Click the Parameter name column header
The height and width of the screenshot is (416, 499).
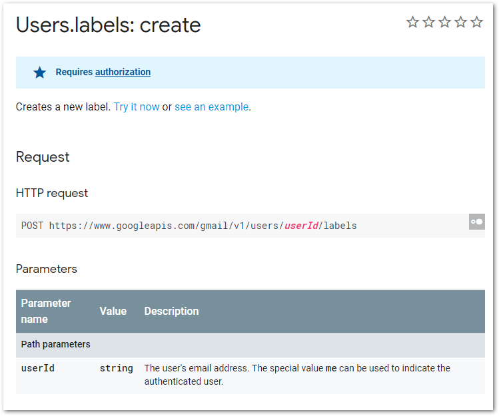click(x=46, y=311)
